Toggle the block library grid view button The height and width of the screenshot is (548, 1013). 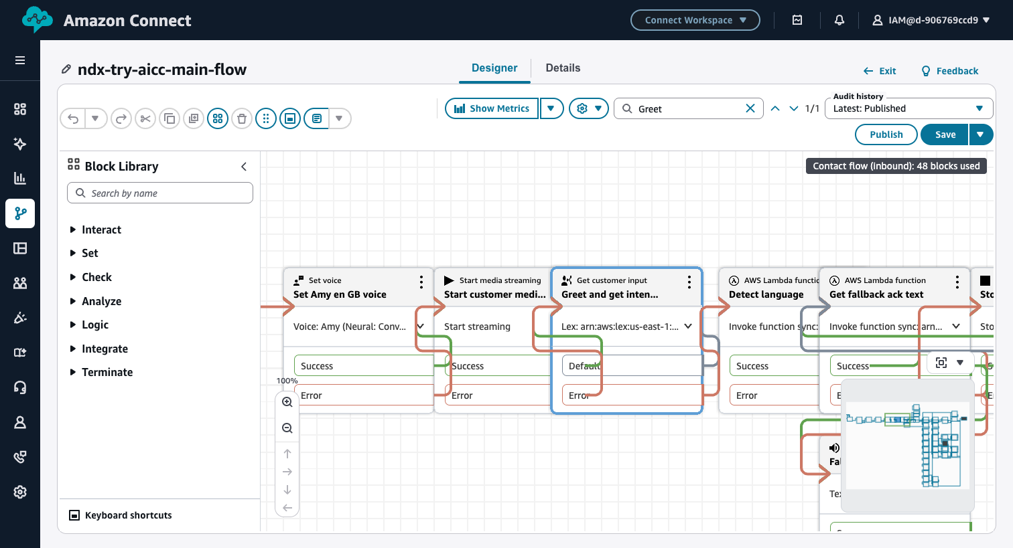218,118
